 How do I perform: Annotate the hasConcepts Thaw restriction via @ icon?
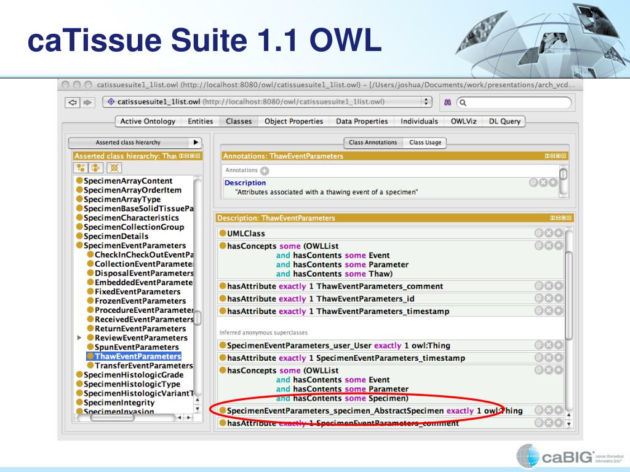(539, 245)
